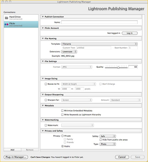Screen dimensions: 148x162
Task: Collapse the File Settings section
Action: click(43, 61)
